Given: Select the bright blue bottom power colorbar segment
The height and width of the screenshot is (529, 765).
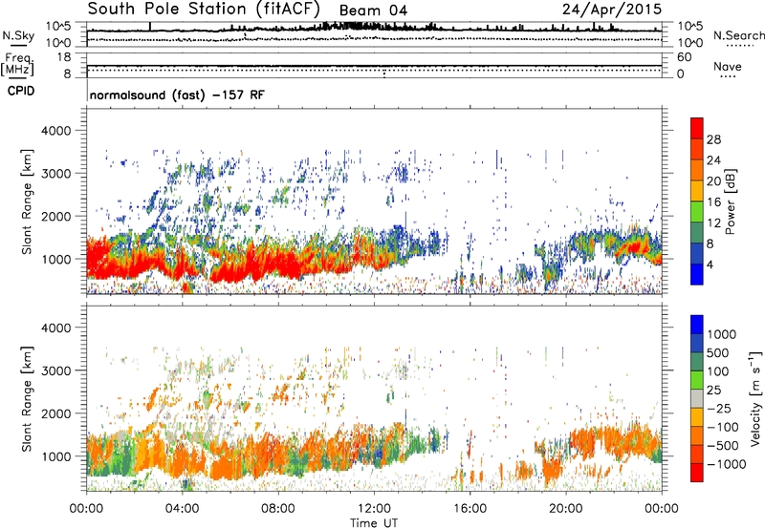Looking at the screenshot, I should pyautogui.click(x=697, y=274).
